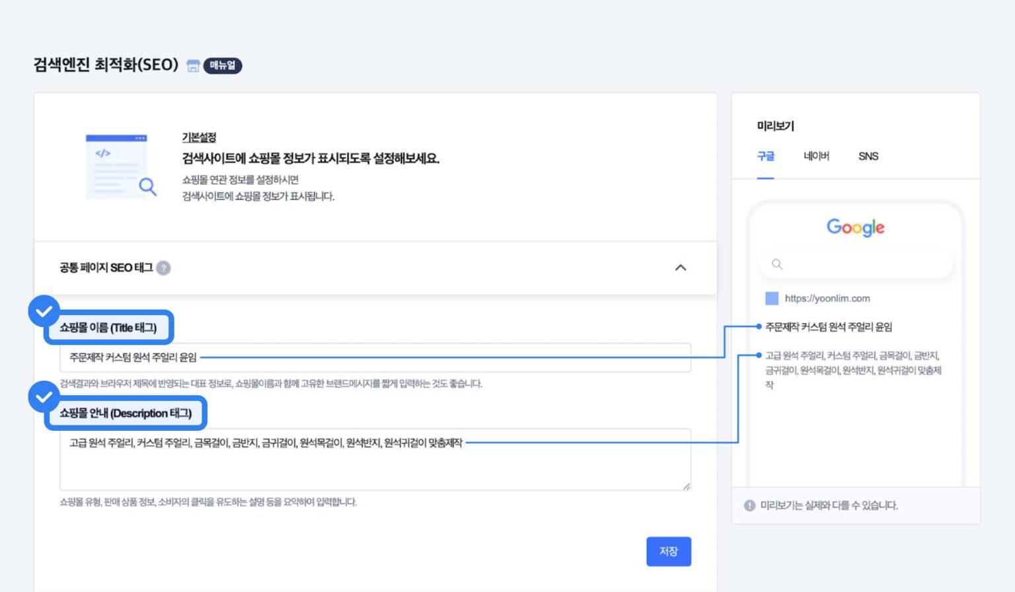The width and height of the screenshot is (1015, 592).
Task: Click the checkmark beside 쇼핑몰 안내 (Description 태그)
Action: click(x=44, y=396)
